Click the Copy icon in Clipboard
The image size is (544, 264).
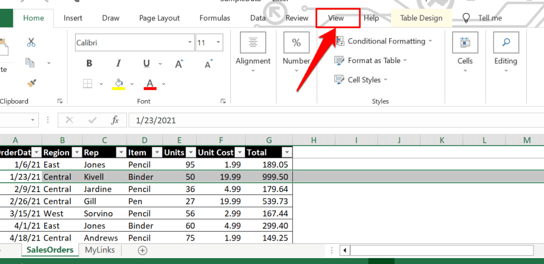coord(30,62)
